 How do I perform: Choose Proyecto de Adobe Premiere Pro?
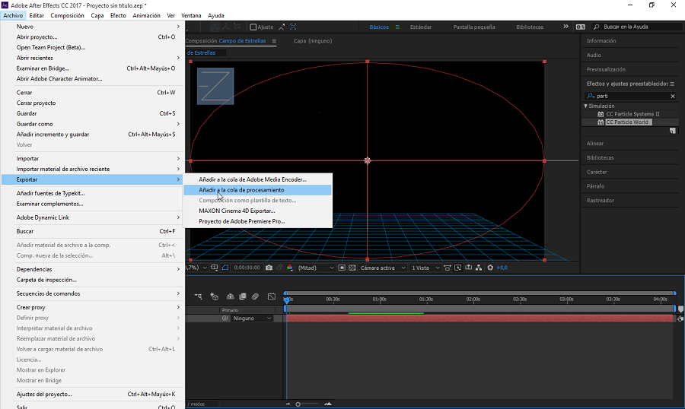tap(257, 221)
